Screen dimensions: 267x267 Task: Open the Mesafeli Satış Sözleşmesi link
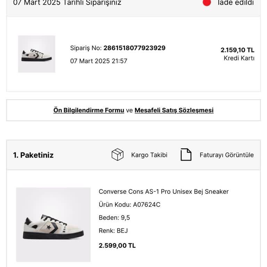(174, 110)
